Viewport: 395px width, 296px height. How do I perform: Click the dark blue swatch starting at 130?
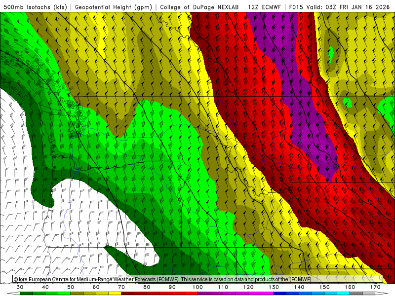click(x=280, y=294)
